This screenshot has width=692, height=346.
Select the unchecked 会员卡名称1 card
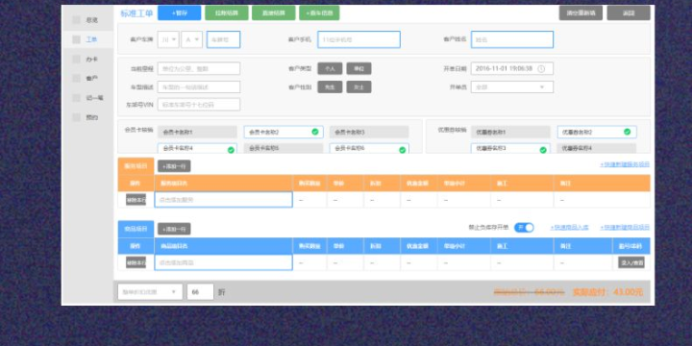coord(197,132)
